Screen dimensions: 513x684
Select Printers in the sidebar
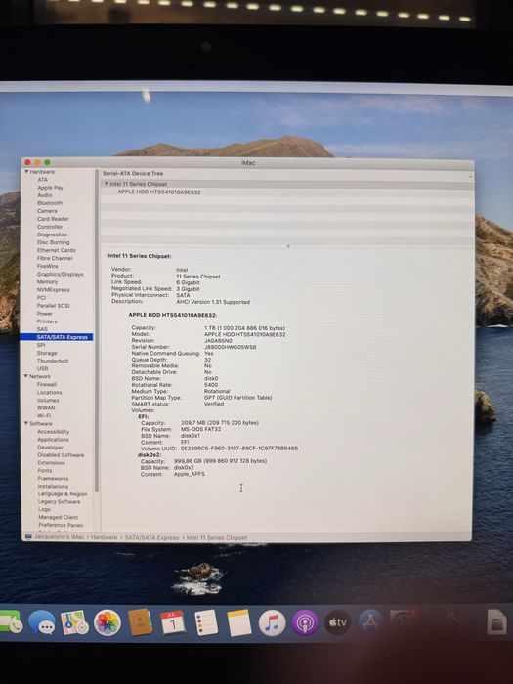[x=47, y=321]
